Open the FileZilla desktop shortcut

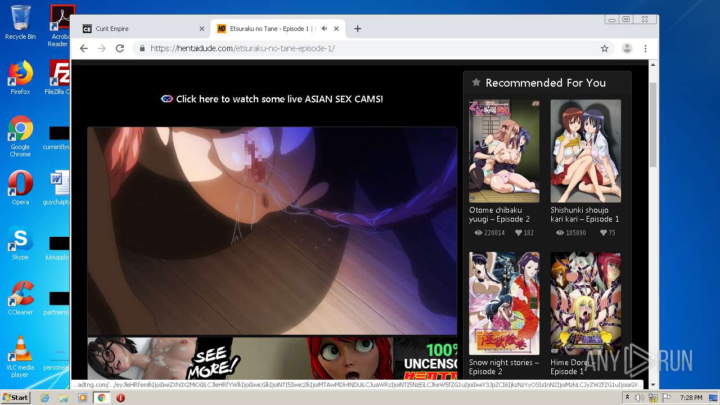tap(58, 78)
